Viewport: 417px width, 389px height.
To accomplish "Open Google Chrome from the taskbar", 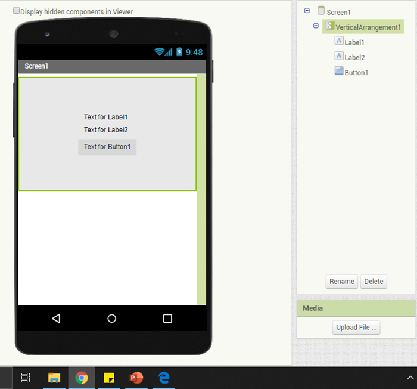I will click(x=82, y=378).
